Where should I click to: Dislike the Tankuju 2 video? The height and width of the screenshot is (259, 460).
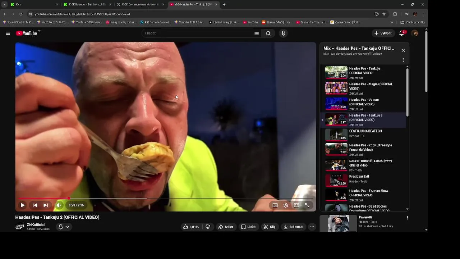tap(208, 227)
